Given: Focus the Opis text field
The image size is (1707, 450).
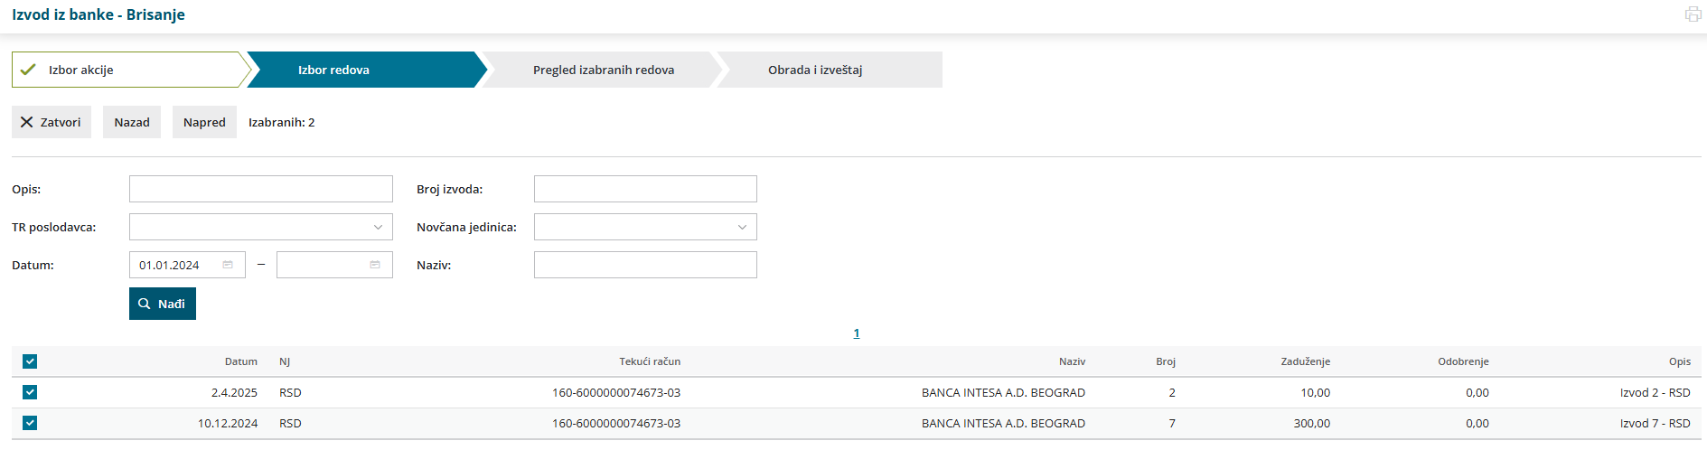Looking at the screenshot, I should pos(261,189).
